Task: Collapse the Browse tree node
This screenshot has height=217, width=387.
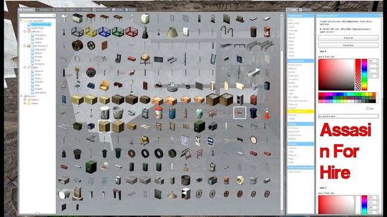Action: [x=21, y=96]
